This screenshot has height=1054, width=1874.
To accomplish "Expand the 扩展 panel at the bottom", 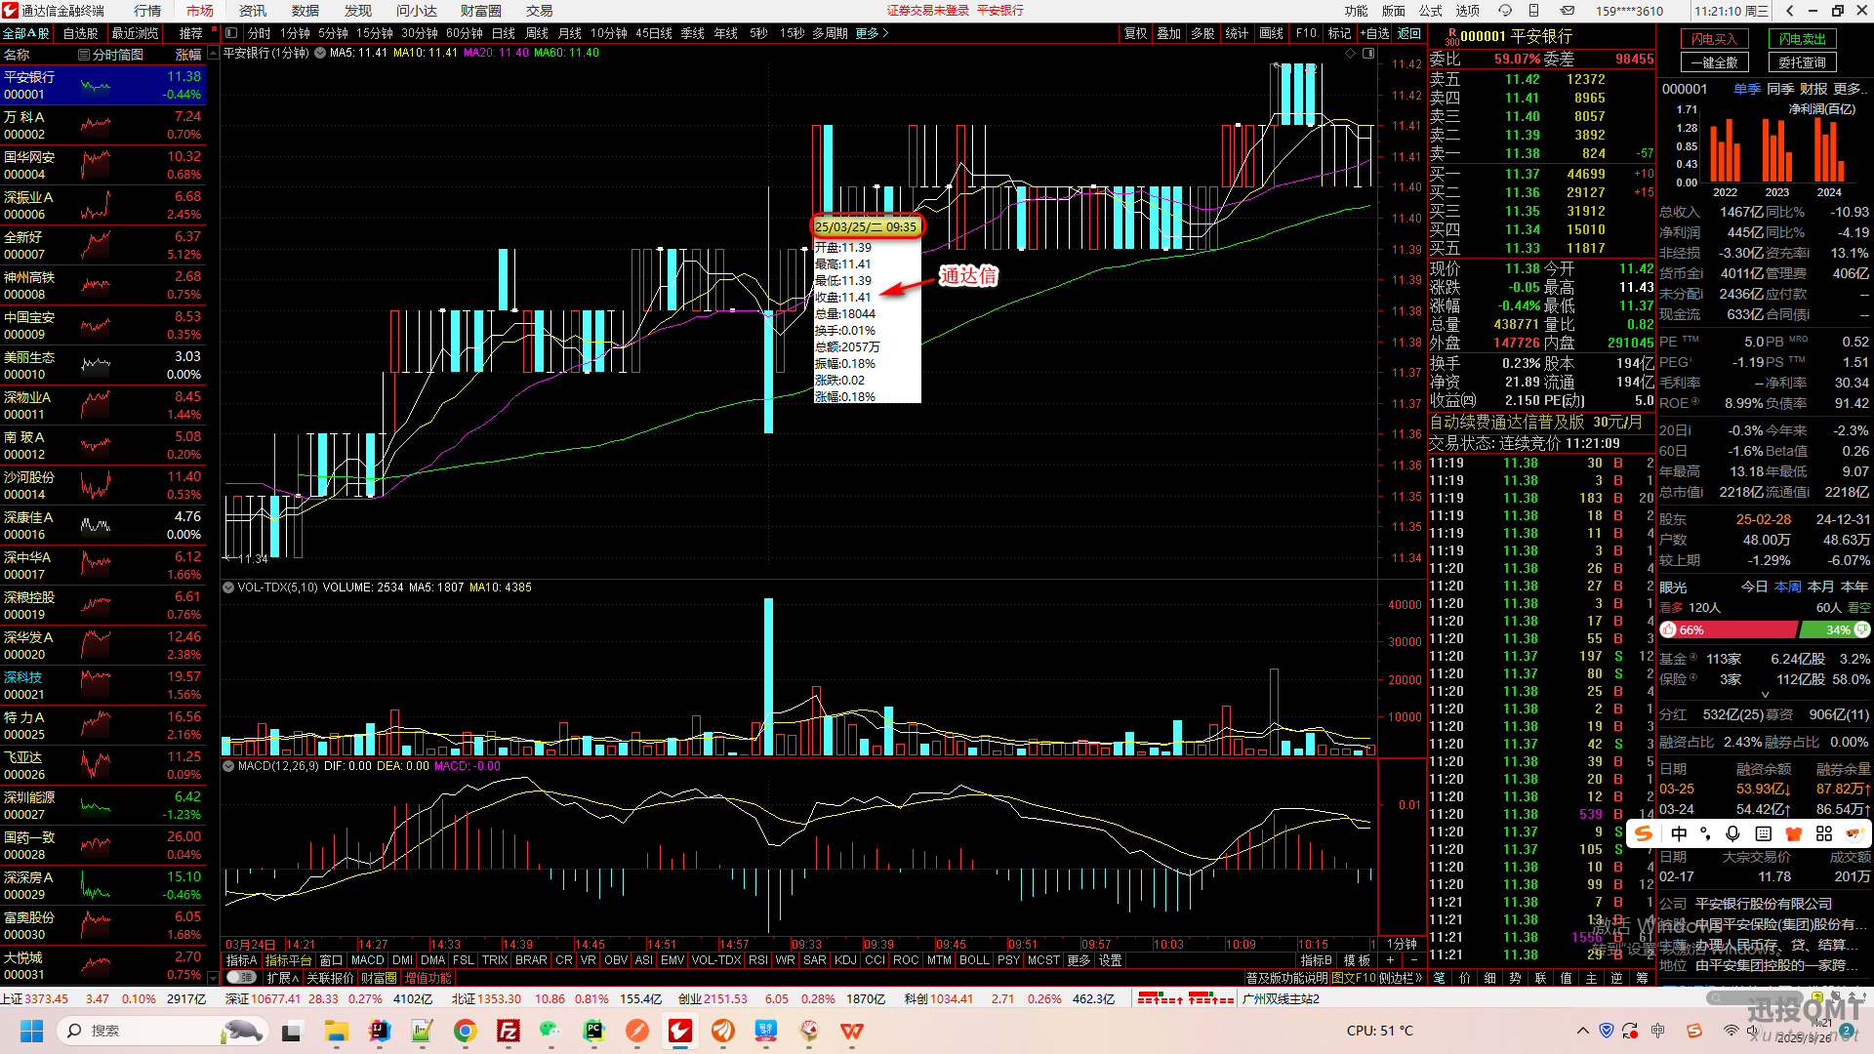I will pos(283,978).
